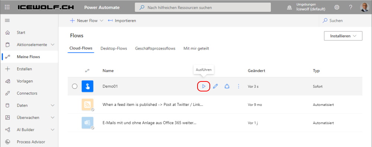Viewport: 372px width, 147px height.
Task: Switch to the Desktop-Flows tab
Action: [x=114, y=49]
